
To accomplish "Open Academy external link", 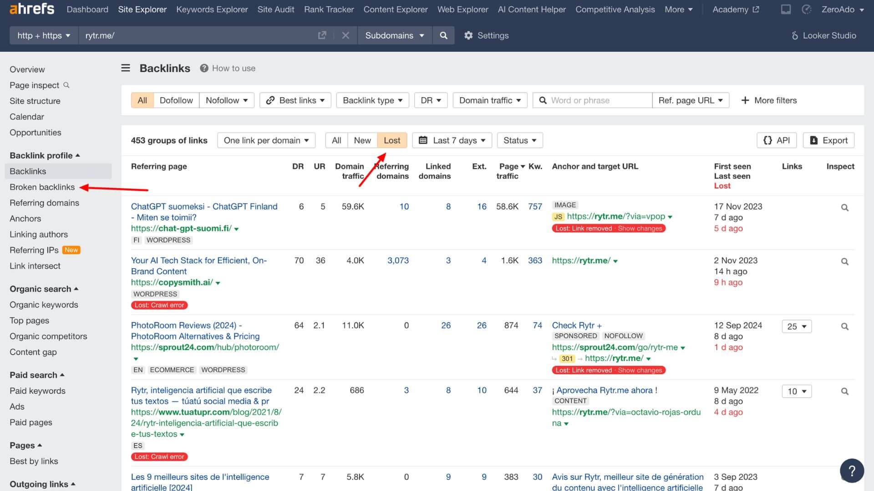I will (736, 10).
